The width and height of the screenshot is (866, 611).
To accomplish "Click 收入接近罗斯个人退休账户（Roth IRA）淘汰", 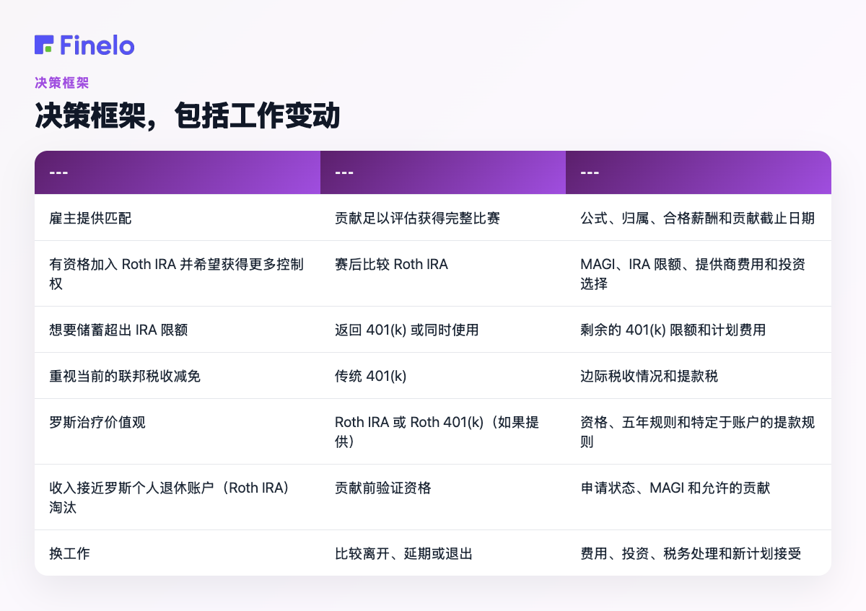I will [178, 498].
